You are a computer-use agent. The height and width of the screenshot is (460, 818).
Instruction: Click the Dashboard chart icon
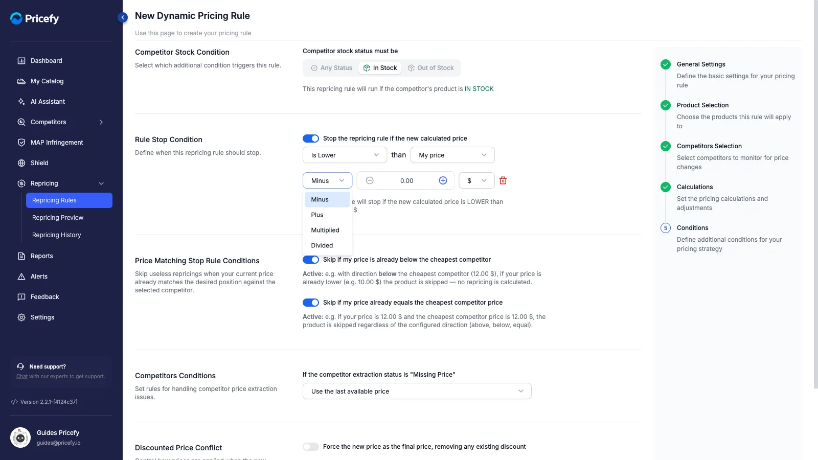(21, 61)
